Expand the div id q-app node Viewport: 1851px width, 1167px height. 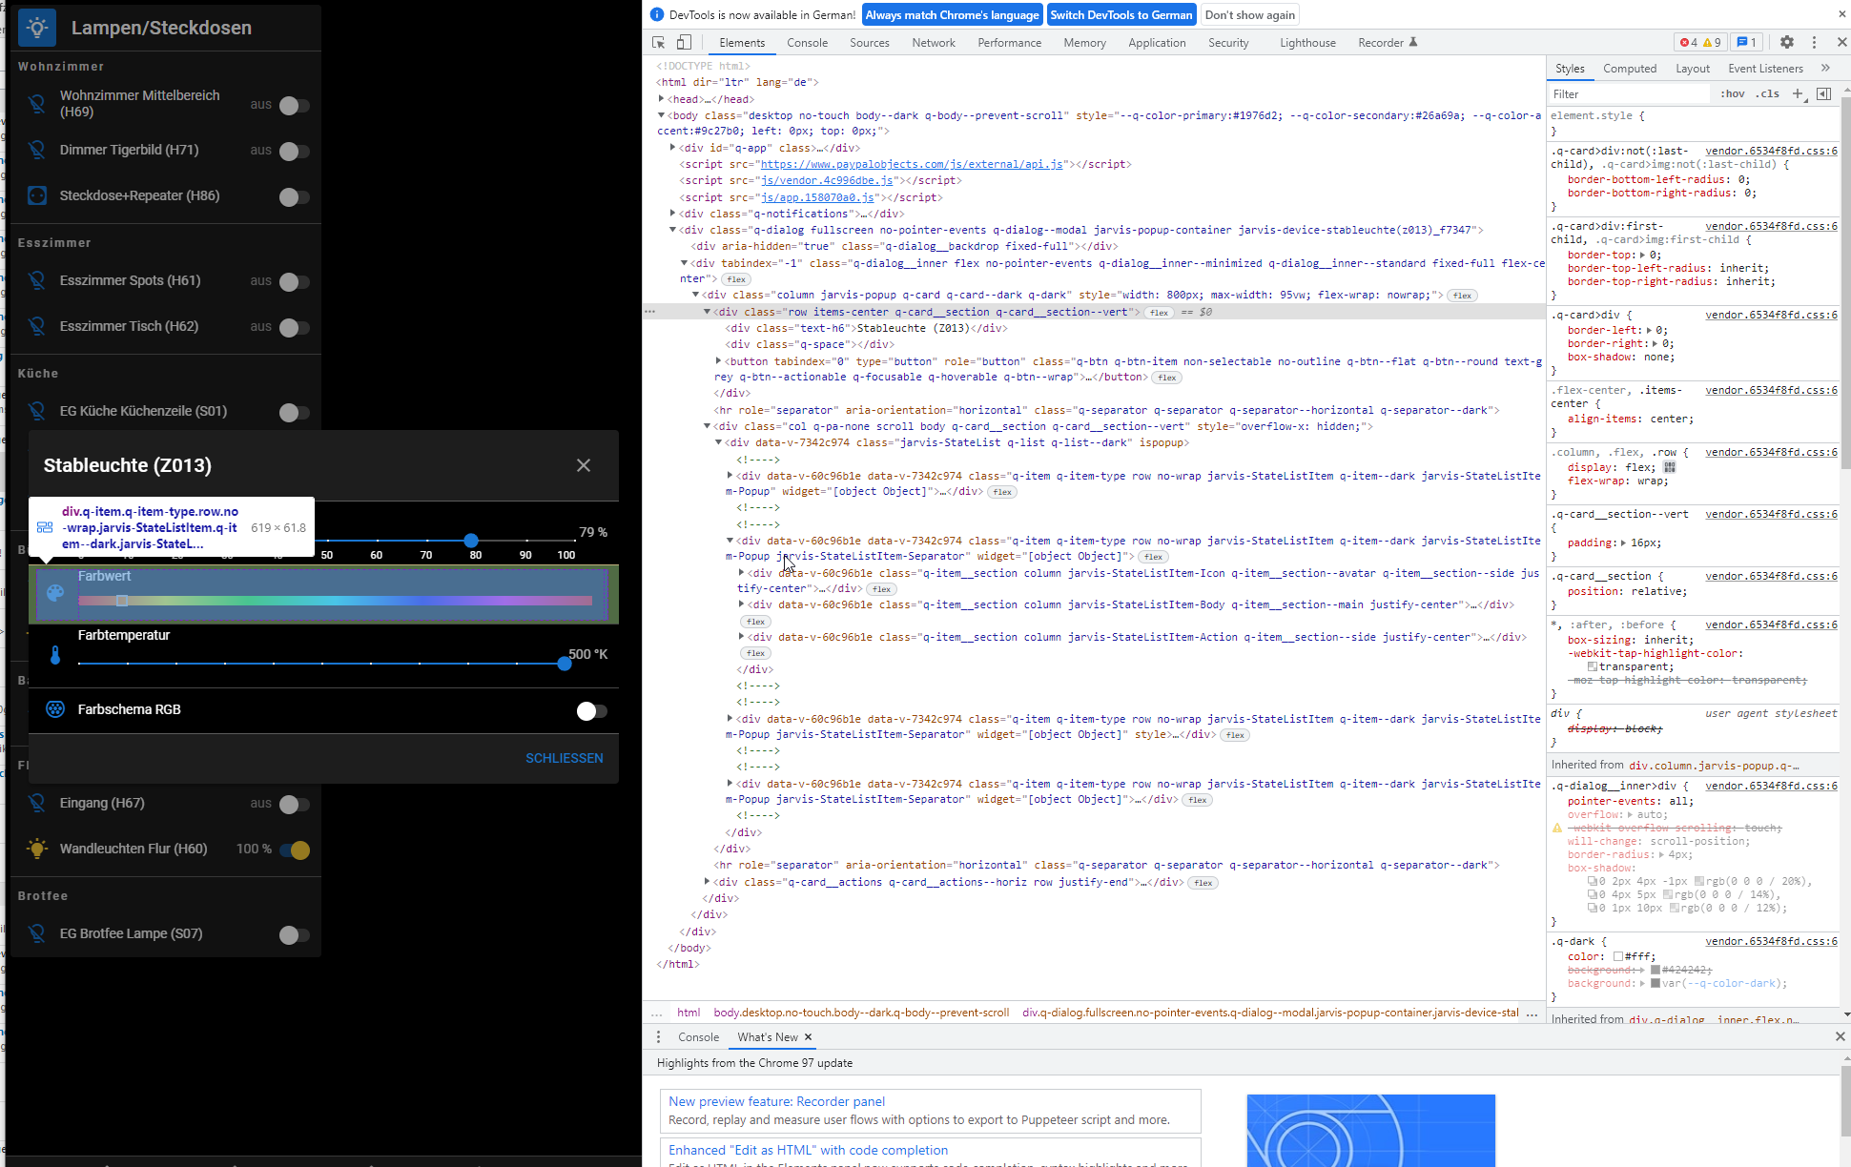point(672,148)
